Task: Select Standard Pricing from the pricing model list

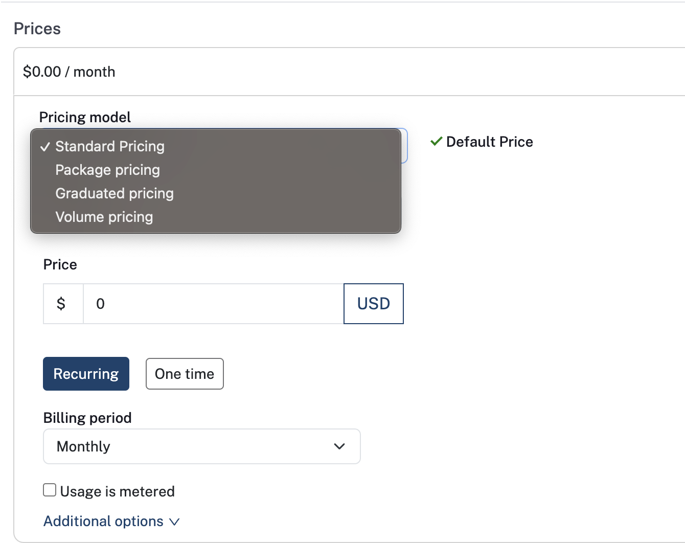Action: tap(109, 147)
